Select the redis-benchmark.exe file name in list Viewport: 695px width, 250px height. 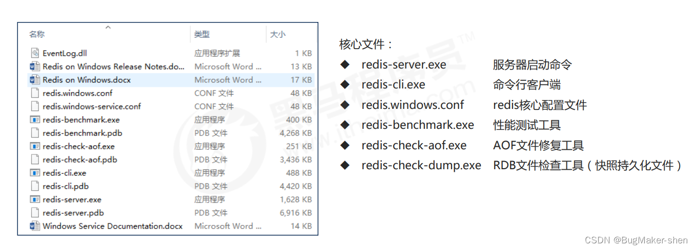[81, 120]
